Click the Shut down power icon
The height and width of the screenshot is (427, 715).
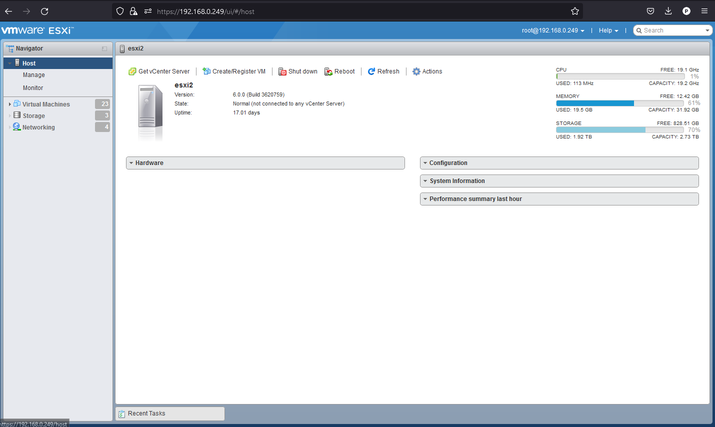point(282,71)
